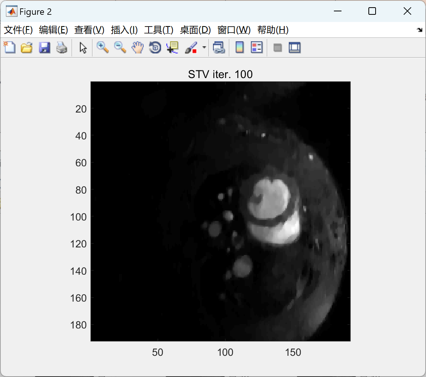Open the 桌面(D) menu
The width and height of the screenshot is (426, 377).
195,30
